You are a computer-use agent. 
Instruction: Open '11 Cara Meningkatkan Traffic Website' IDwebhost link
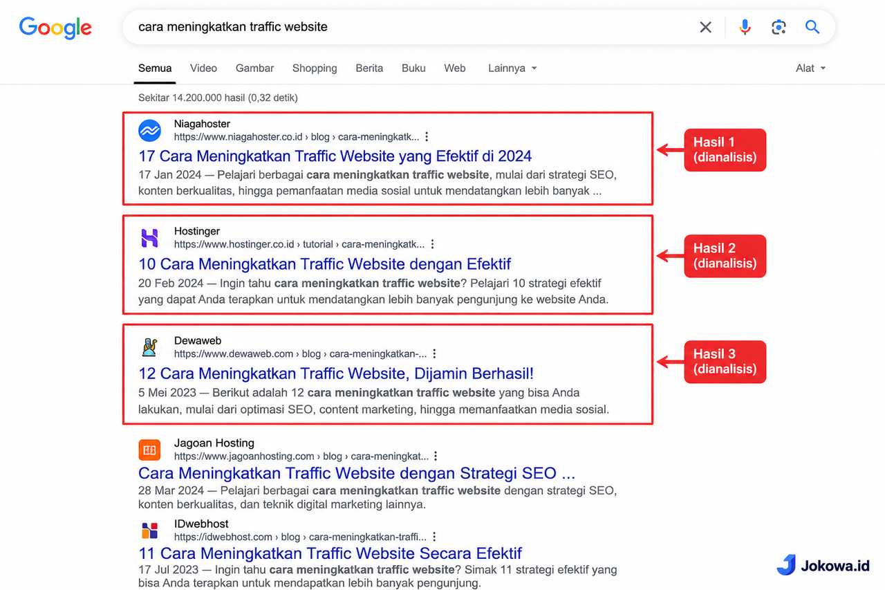330,554
